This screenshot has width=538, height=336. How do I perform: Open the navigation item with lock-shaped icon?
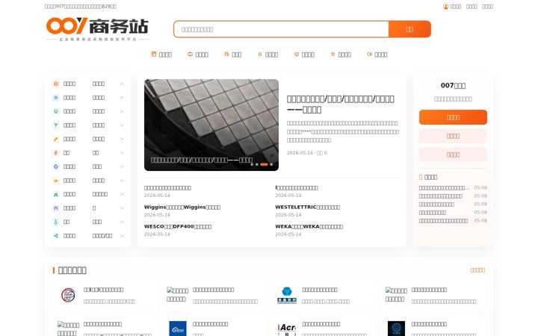[268, 55]
